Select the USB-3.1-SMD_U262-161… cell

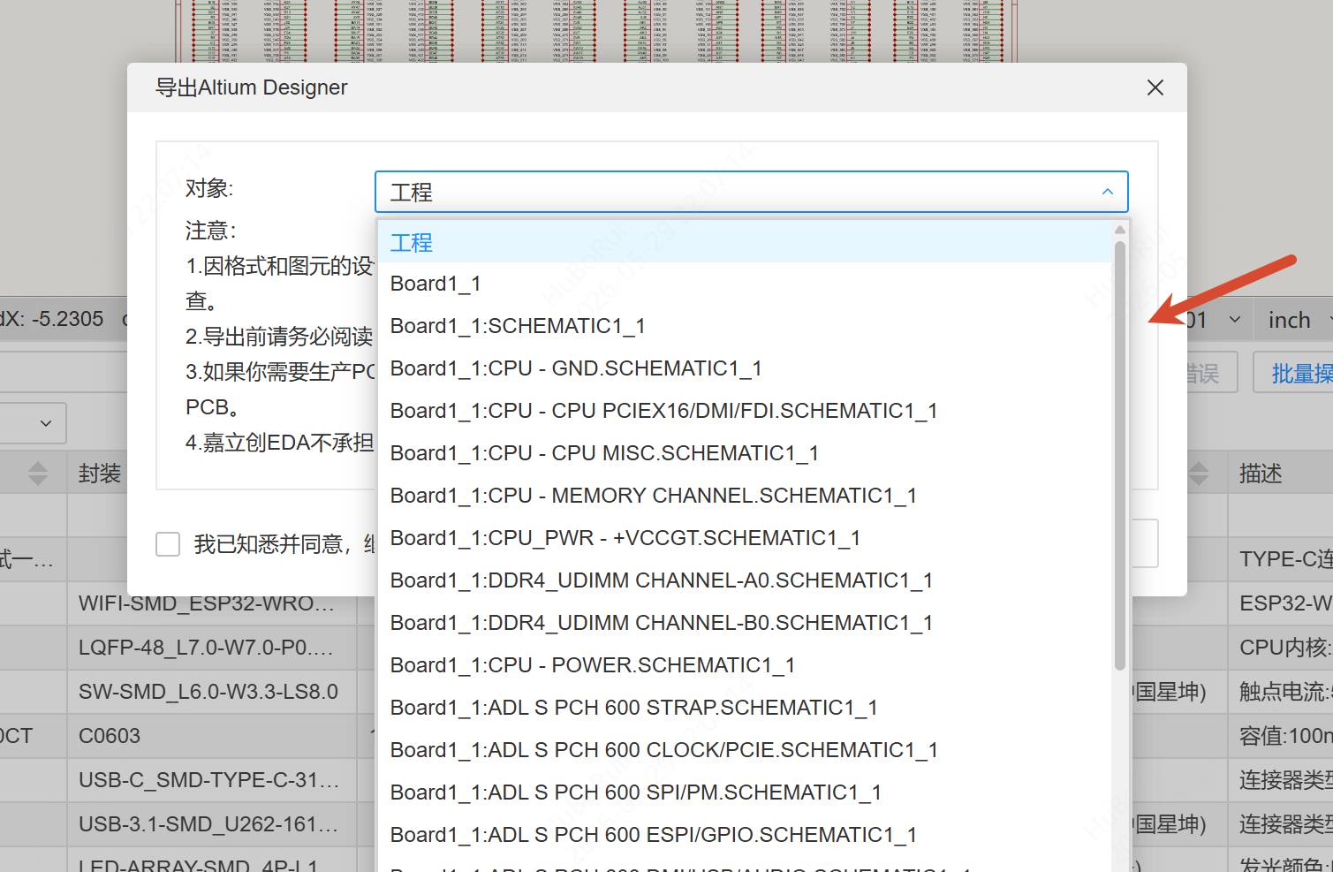[212, 824]
